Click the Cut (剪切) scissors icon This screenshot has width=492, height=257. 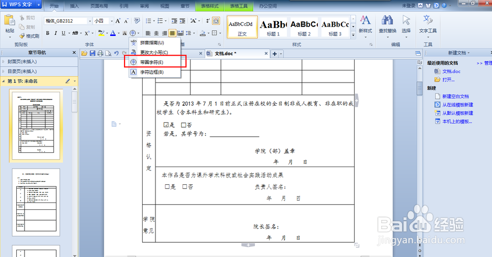[x=22, y=18]
